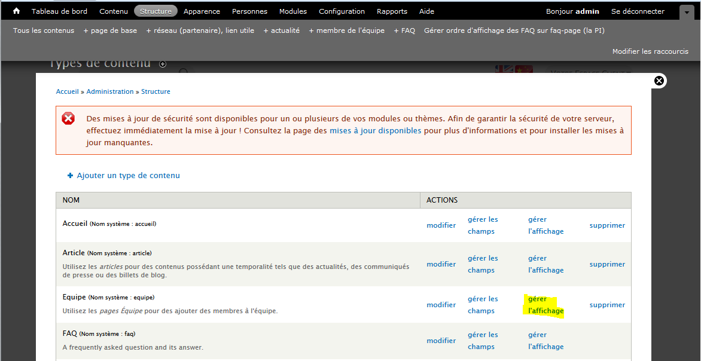The height and width of the screenshot is (361, 701).
Task: Click the '+ actualité' shortcut
Action: [x=281, y=30]
